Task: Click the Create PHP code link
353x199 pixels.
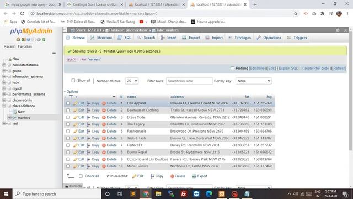Action: (x=315, y=68)
